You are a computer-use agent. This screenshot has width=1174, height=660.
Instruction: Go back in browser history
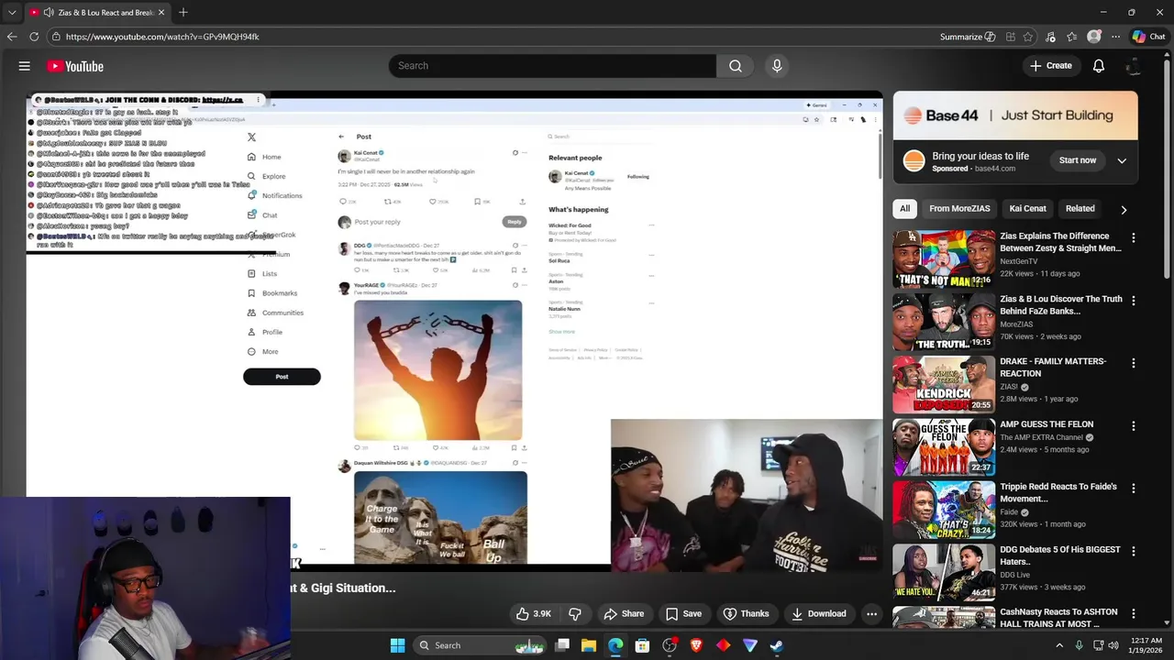(x=12, y=37)
